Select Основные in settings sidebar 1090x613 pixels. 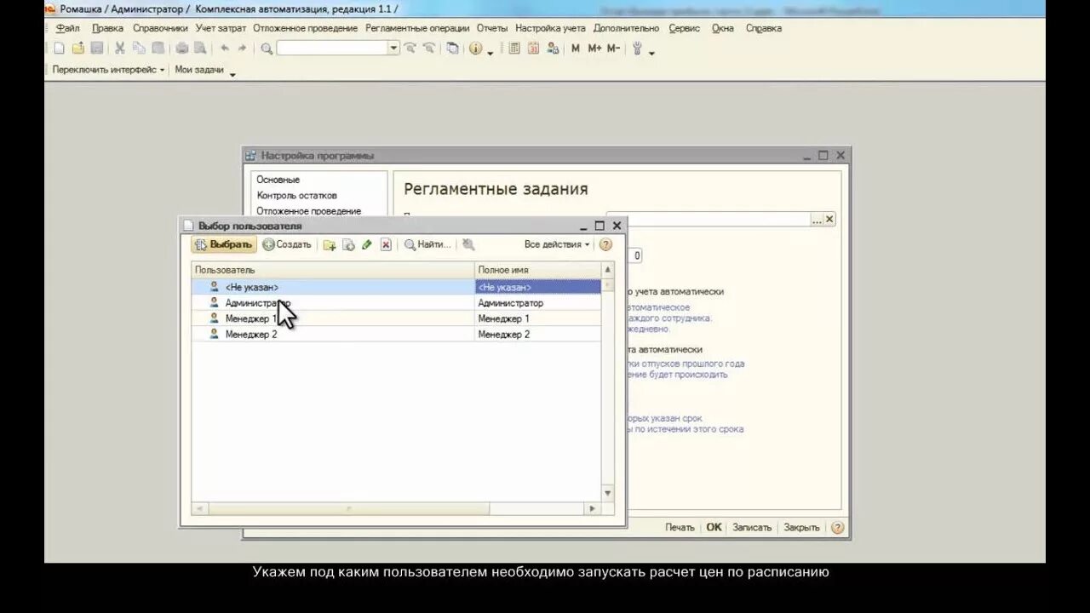click(x=278, y=180)
